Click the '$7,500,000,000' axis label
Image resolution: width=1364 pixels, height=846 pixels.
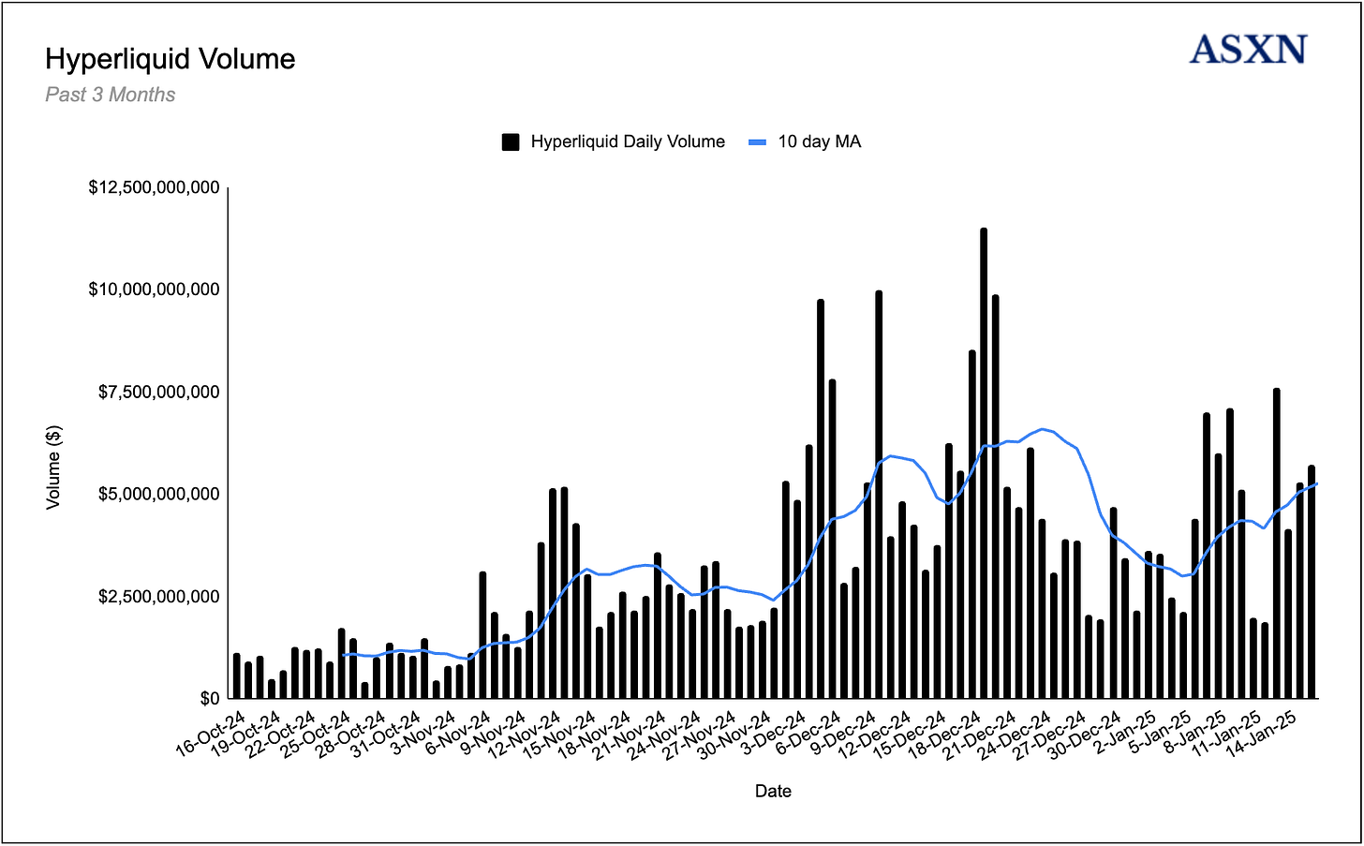pyautogui.click(x=159, y=392)
